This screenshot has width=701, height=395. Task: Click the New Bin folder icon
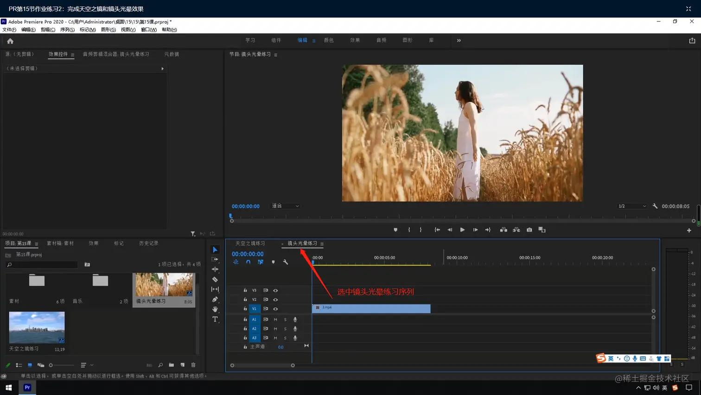point(172,365)
